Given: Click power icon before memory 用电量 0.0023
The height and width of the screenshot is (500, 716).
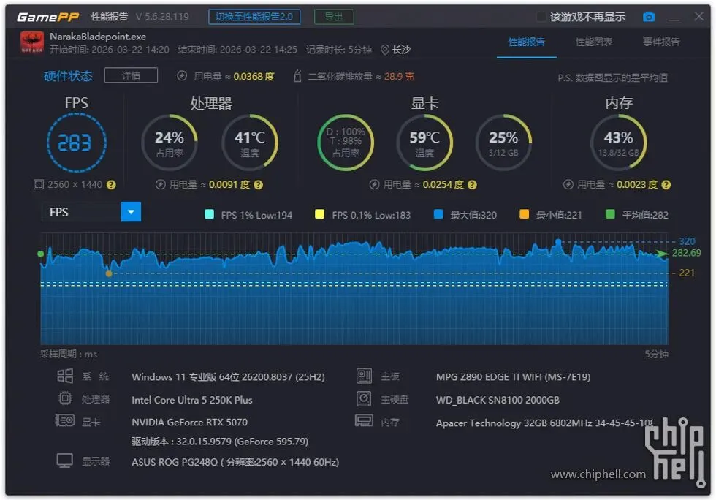Looking at the screenshot, I should (568, 185).
